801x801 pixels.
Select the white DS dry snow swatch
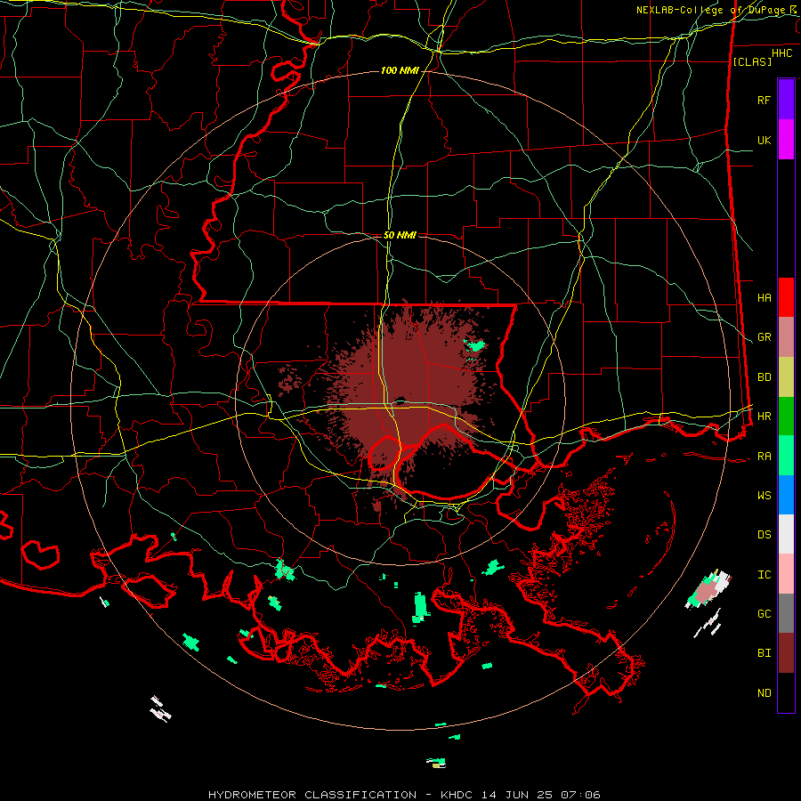point(786,534)
